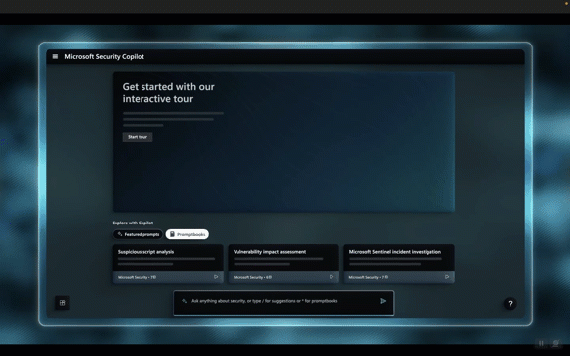The image size is (570, 356).
Task: Run the Suspicious script analysis promptbook play icon
Action: coord(216,277)
